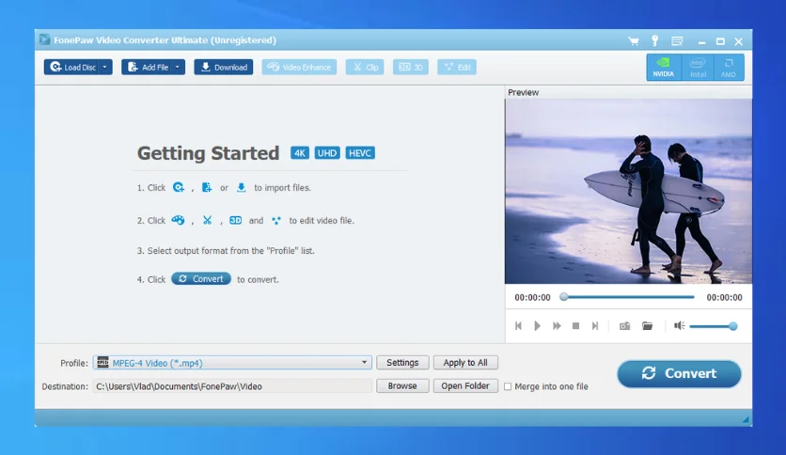The height and width of the screenshot is (455, 786).
Task: Click the UHD badge
Action: click(x=327, y=153)
